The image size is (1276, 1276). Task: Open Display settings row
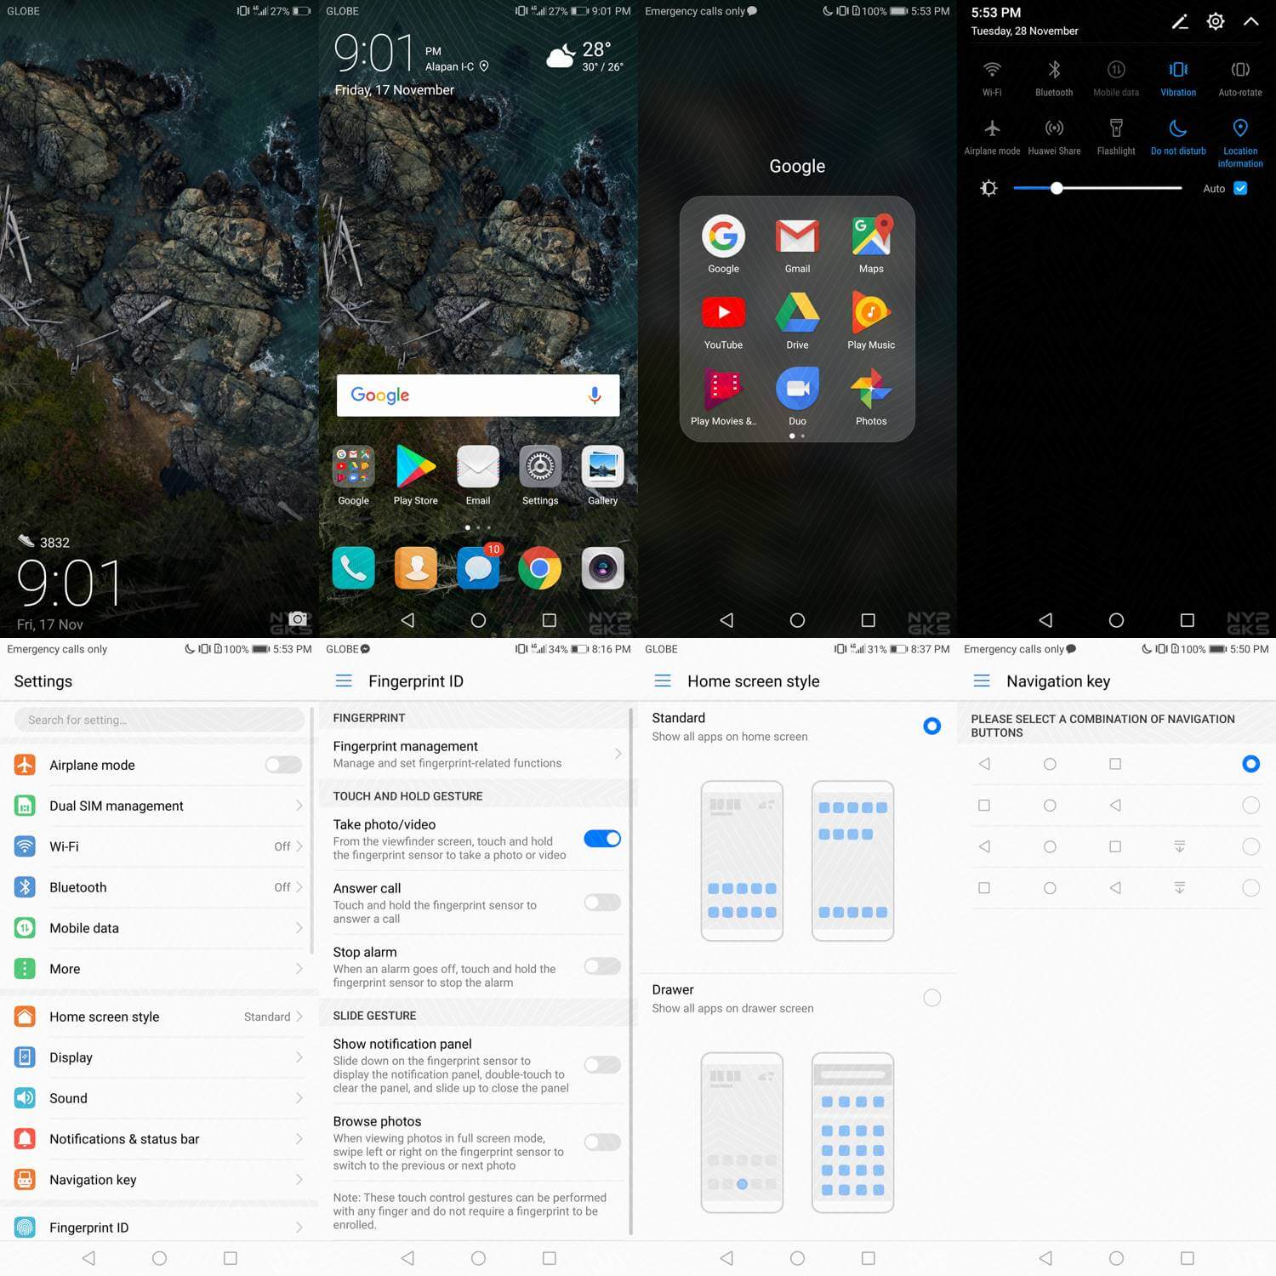coord(159,1057)
